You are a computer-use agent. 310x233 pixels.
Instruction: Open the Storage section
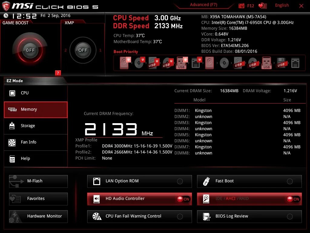click(x=36, y=126)
